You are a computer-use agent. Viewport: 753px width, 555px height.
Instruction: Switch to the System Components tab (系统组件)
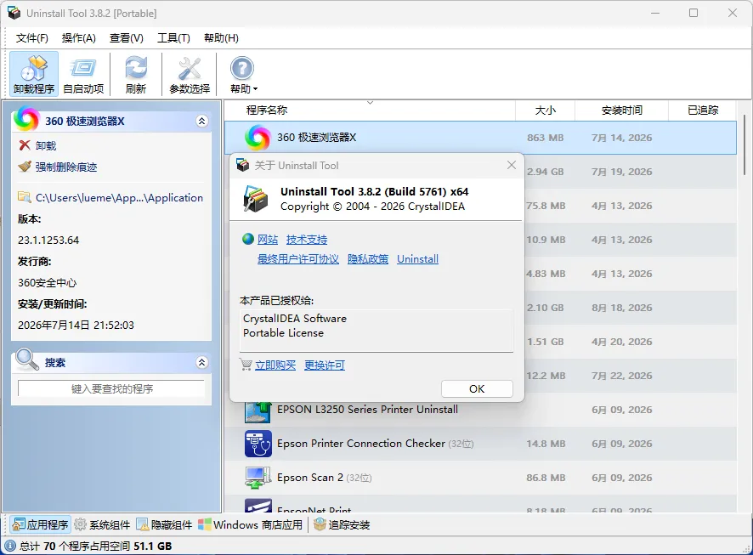(102, 524)
